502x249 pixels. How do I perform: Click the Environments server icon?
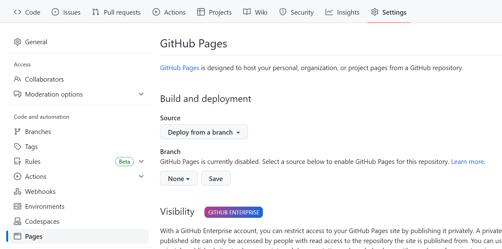(x=18, y=206)
